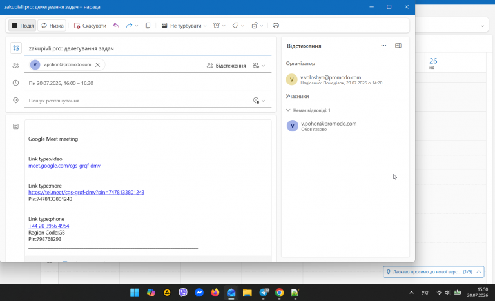The width and height of the screenshot is (495, 301).
Task: Open the three-dots menu in the Відстеження panel
Action: (x=383, y=46)
